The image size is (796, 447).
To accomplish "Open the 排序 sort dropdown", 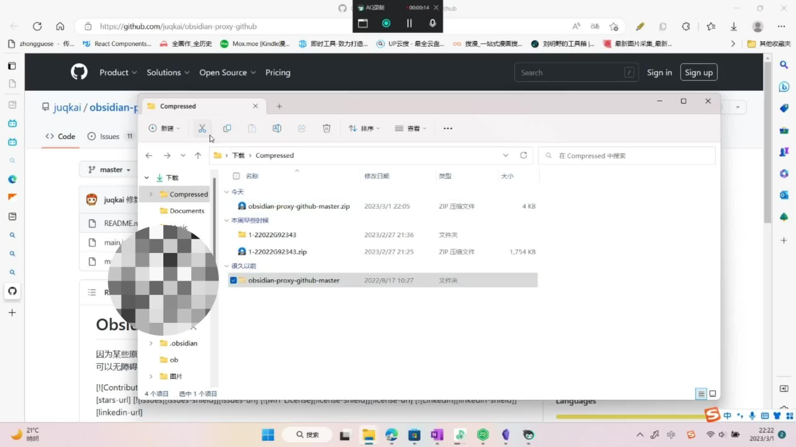I will (364, 128).
